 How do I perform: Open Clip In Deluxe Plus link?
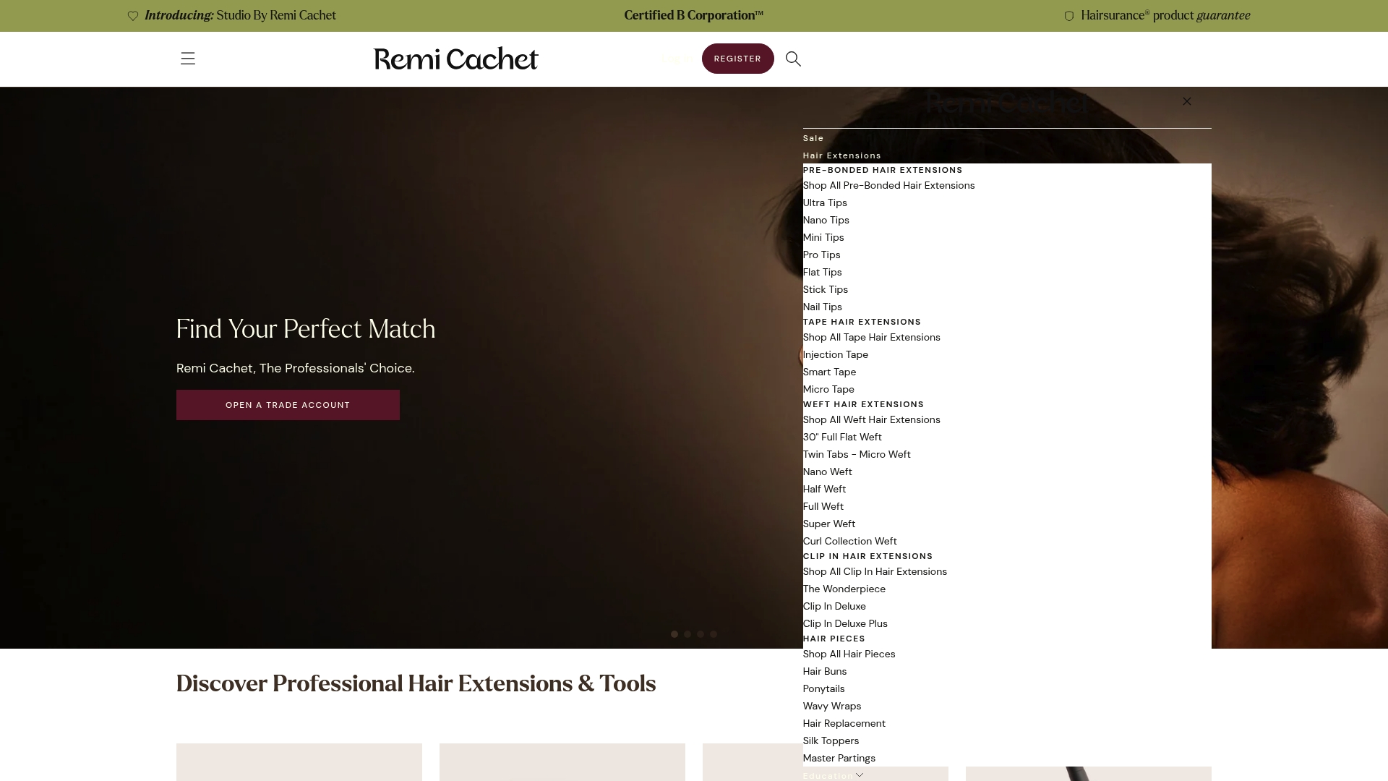845,623
